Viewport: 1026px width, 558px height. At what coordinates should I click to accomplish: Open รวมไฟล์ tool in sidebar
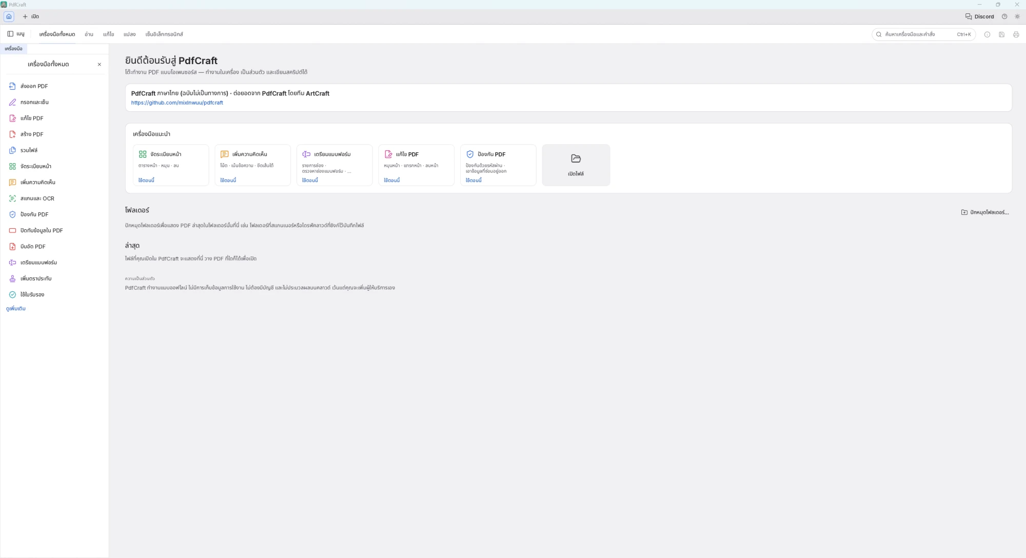point(54,150)
